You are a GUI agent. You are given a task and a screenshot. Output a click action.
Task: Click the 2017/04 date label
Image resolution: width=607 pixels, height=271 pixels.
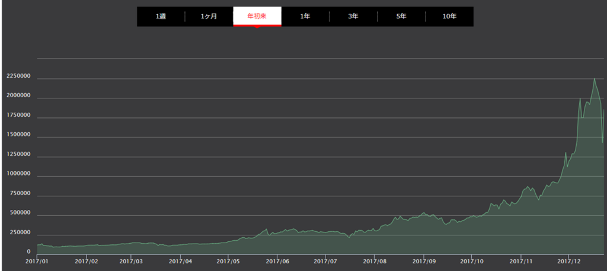point(180,262)
